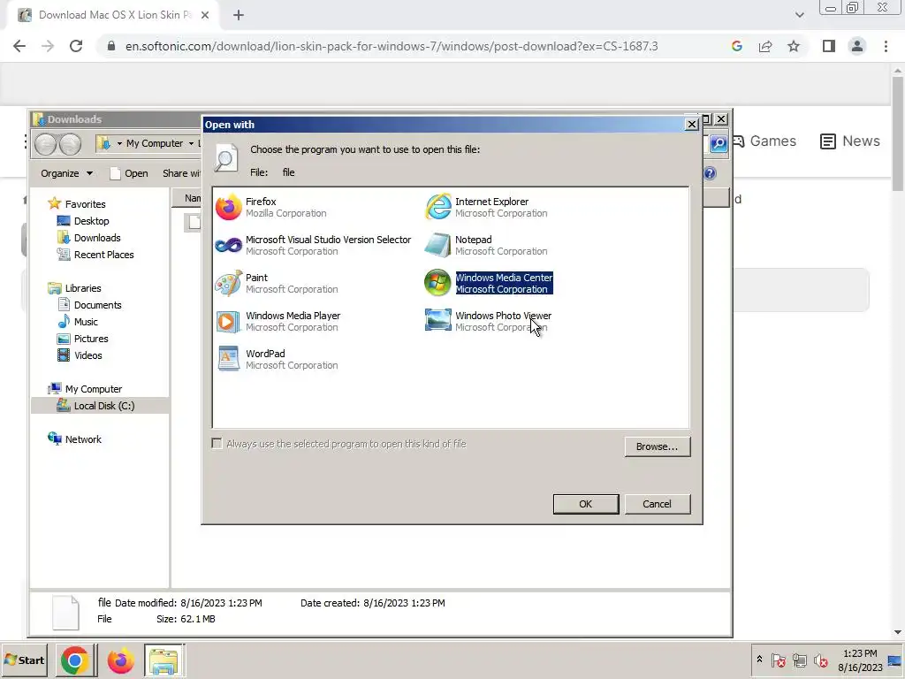
Task: Close the Softonic browser tab
Action: pyautogui.click(x=205, y=15)
